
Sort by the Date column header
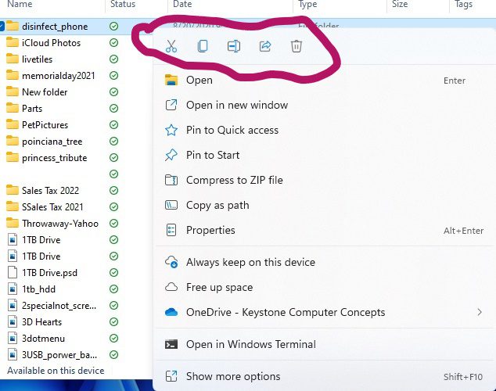[182, 4]
